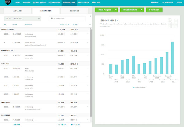Viewport: 184px width, 127px height.
Task: Select Buchhaltung in the navigation bar
Action: click(69, 3)
